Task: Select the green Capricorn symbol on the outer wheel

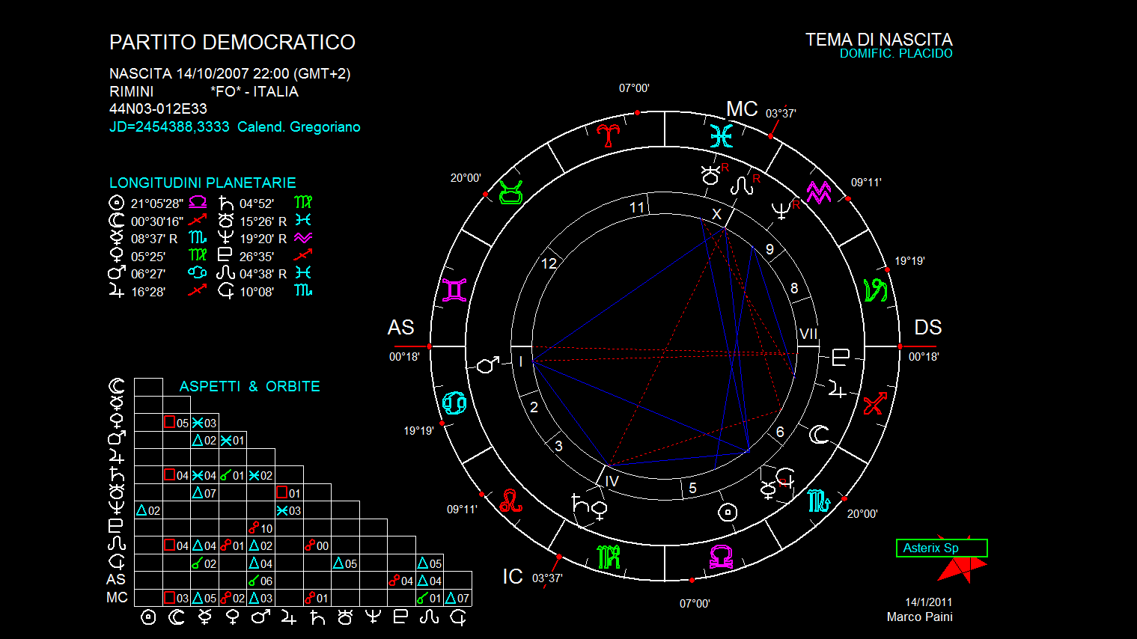Action: (875, 290)
